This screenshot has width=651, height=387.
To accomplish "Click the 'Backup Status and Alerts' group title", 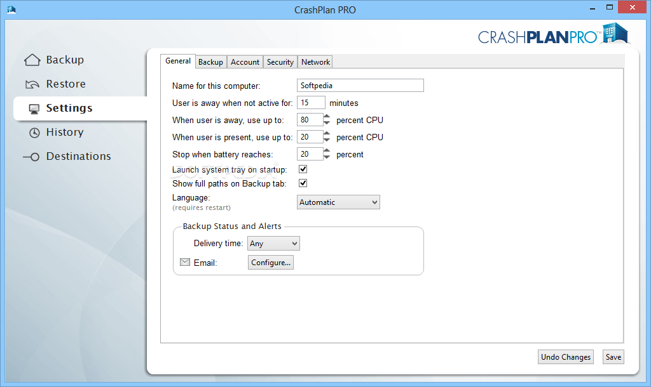I will point(232,226).
